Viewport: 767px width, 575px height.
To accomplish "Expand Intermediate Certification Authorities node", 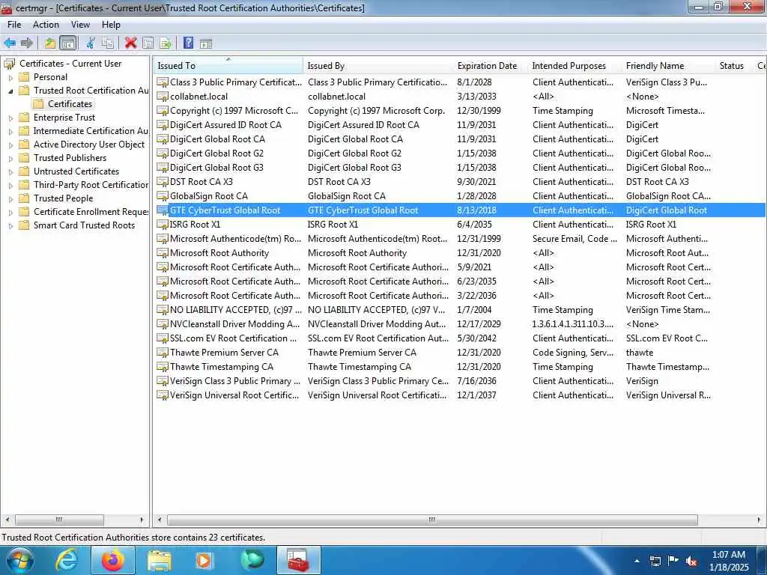I will [x=10, y=132].
